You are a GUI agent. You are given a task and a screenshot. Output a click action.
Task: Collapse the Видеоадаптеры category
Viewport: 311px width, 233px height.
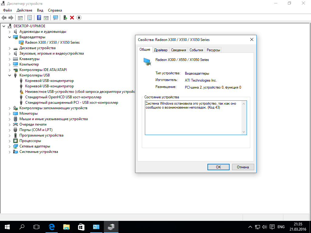pos(9,37)
